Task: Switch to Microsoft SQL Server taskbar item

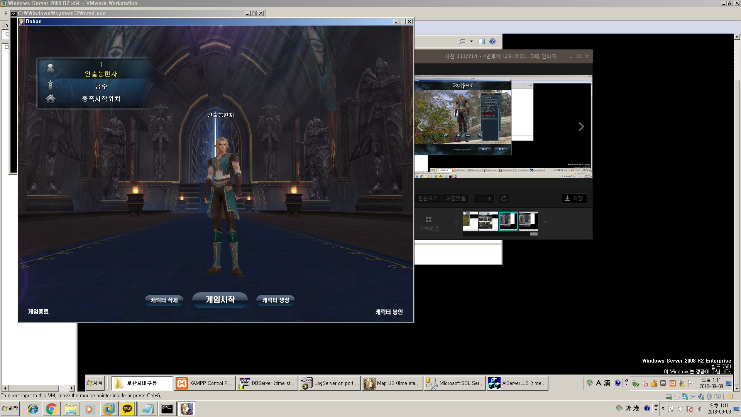Action: click(x=455, y=383)
